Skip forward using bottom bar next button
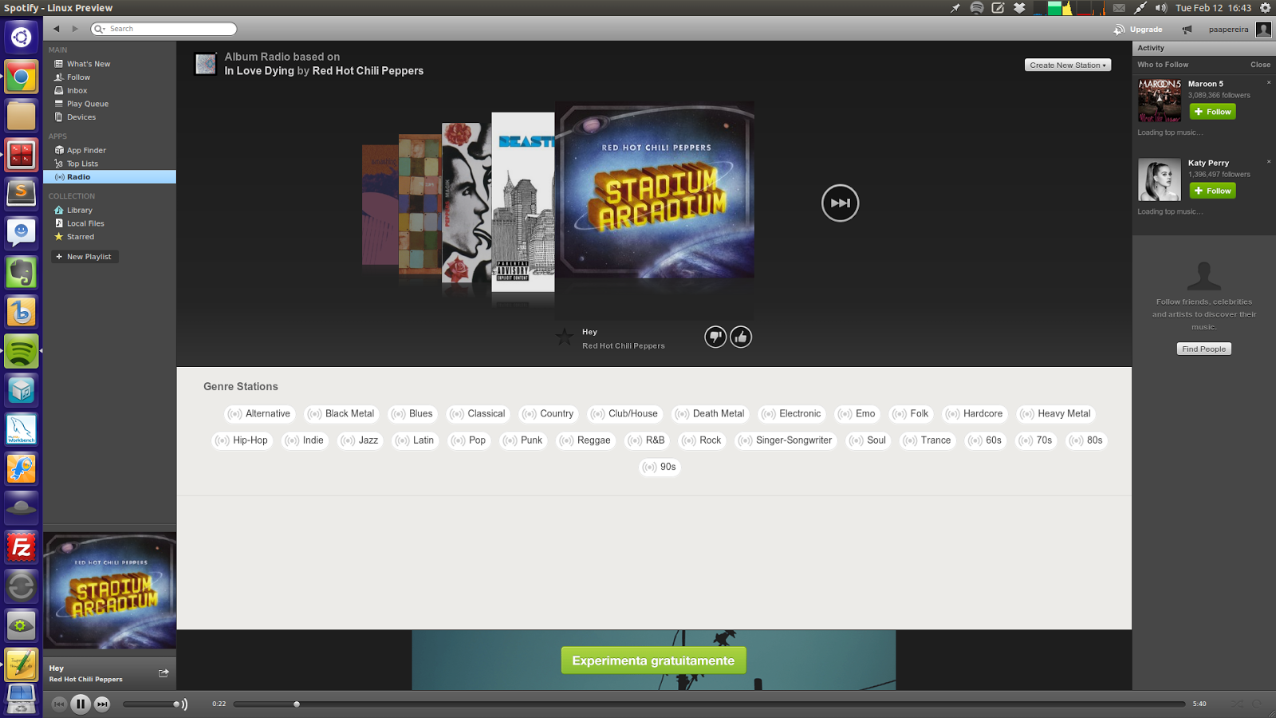 tap(102, 704)
